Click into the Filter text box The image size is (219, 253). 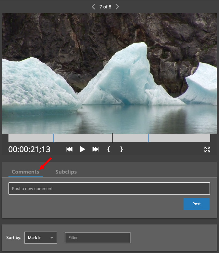[x=98, y=237]
